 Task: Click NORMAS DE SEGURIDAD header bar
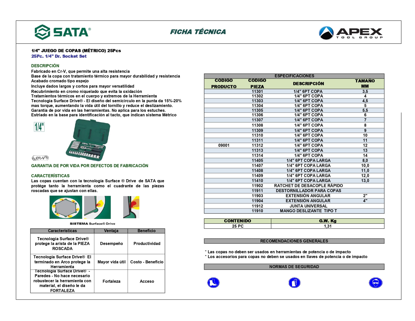click(x=294, y=267)
